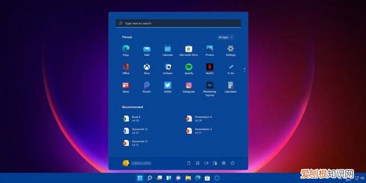Viewport: 366px width, 183px height.
Task: Open the Photos app
Action: coord(210,50)
